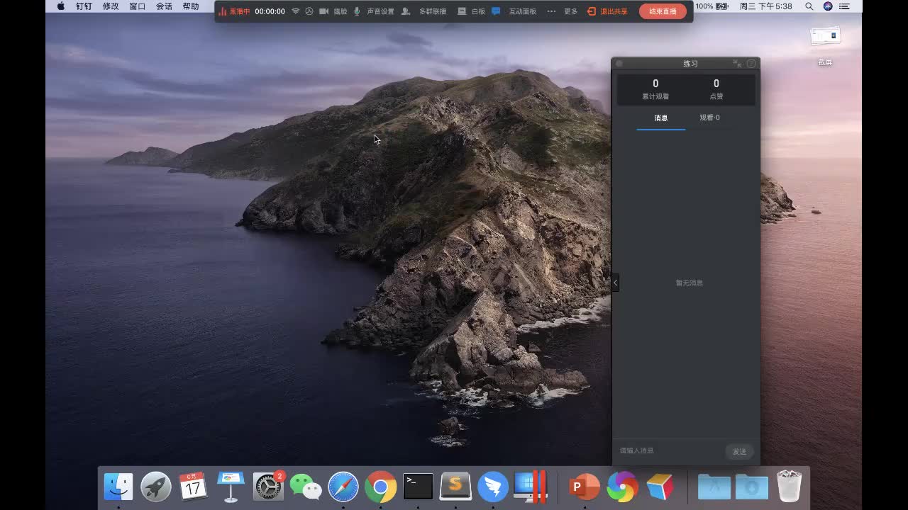Switch to the 观看·0 tab

(709, 118)
